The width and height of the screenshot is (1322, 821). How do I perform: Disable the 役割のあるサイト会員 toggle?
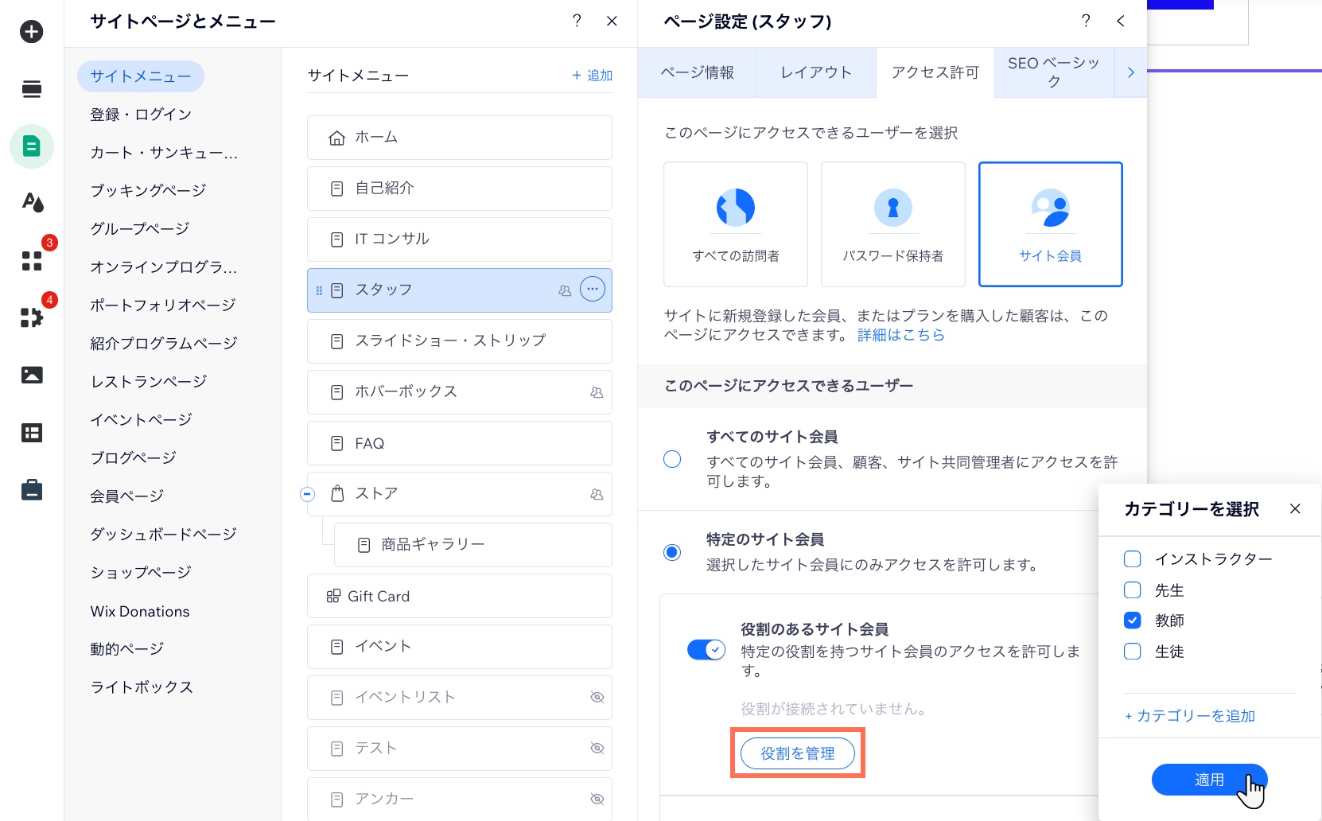(x=706, y=650)
